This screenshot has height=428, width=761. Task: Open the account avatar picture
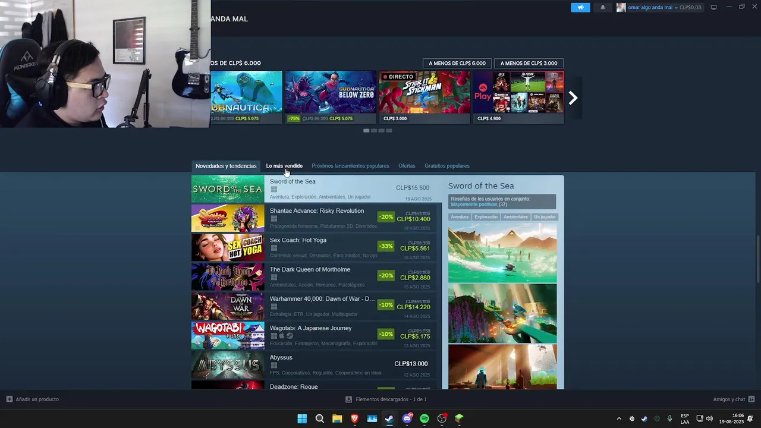click(621, 7)
